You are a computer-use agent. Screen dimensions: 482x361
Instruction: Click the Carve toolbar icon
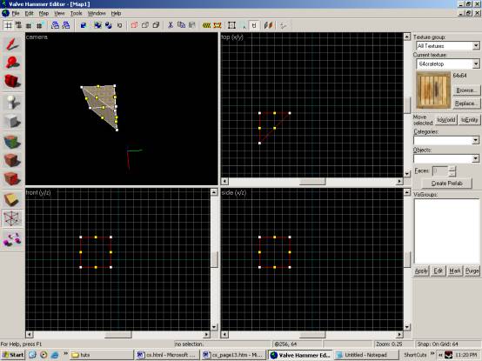(83, 25)
